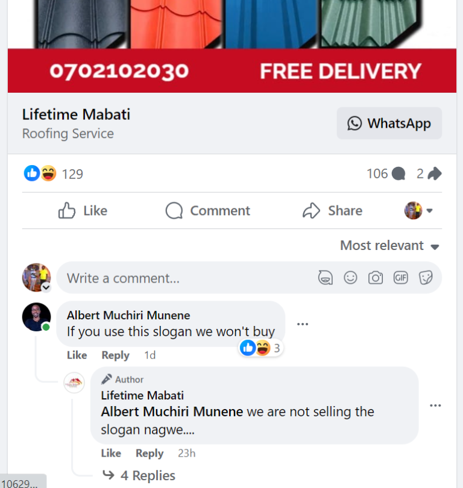Viewport: 463px width, 488px height.
Task: Switch commenting profile via avatar chevron
Action: point(45,288)
